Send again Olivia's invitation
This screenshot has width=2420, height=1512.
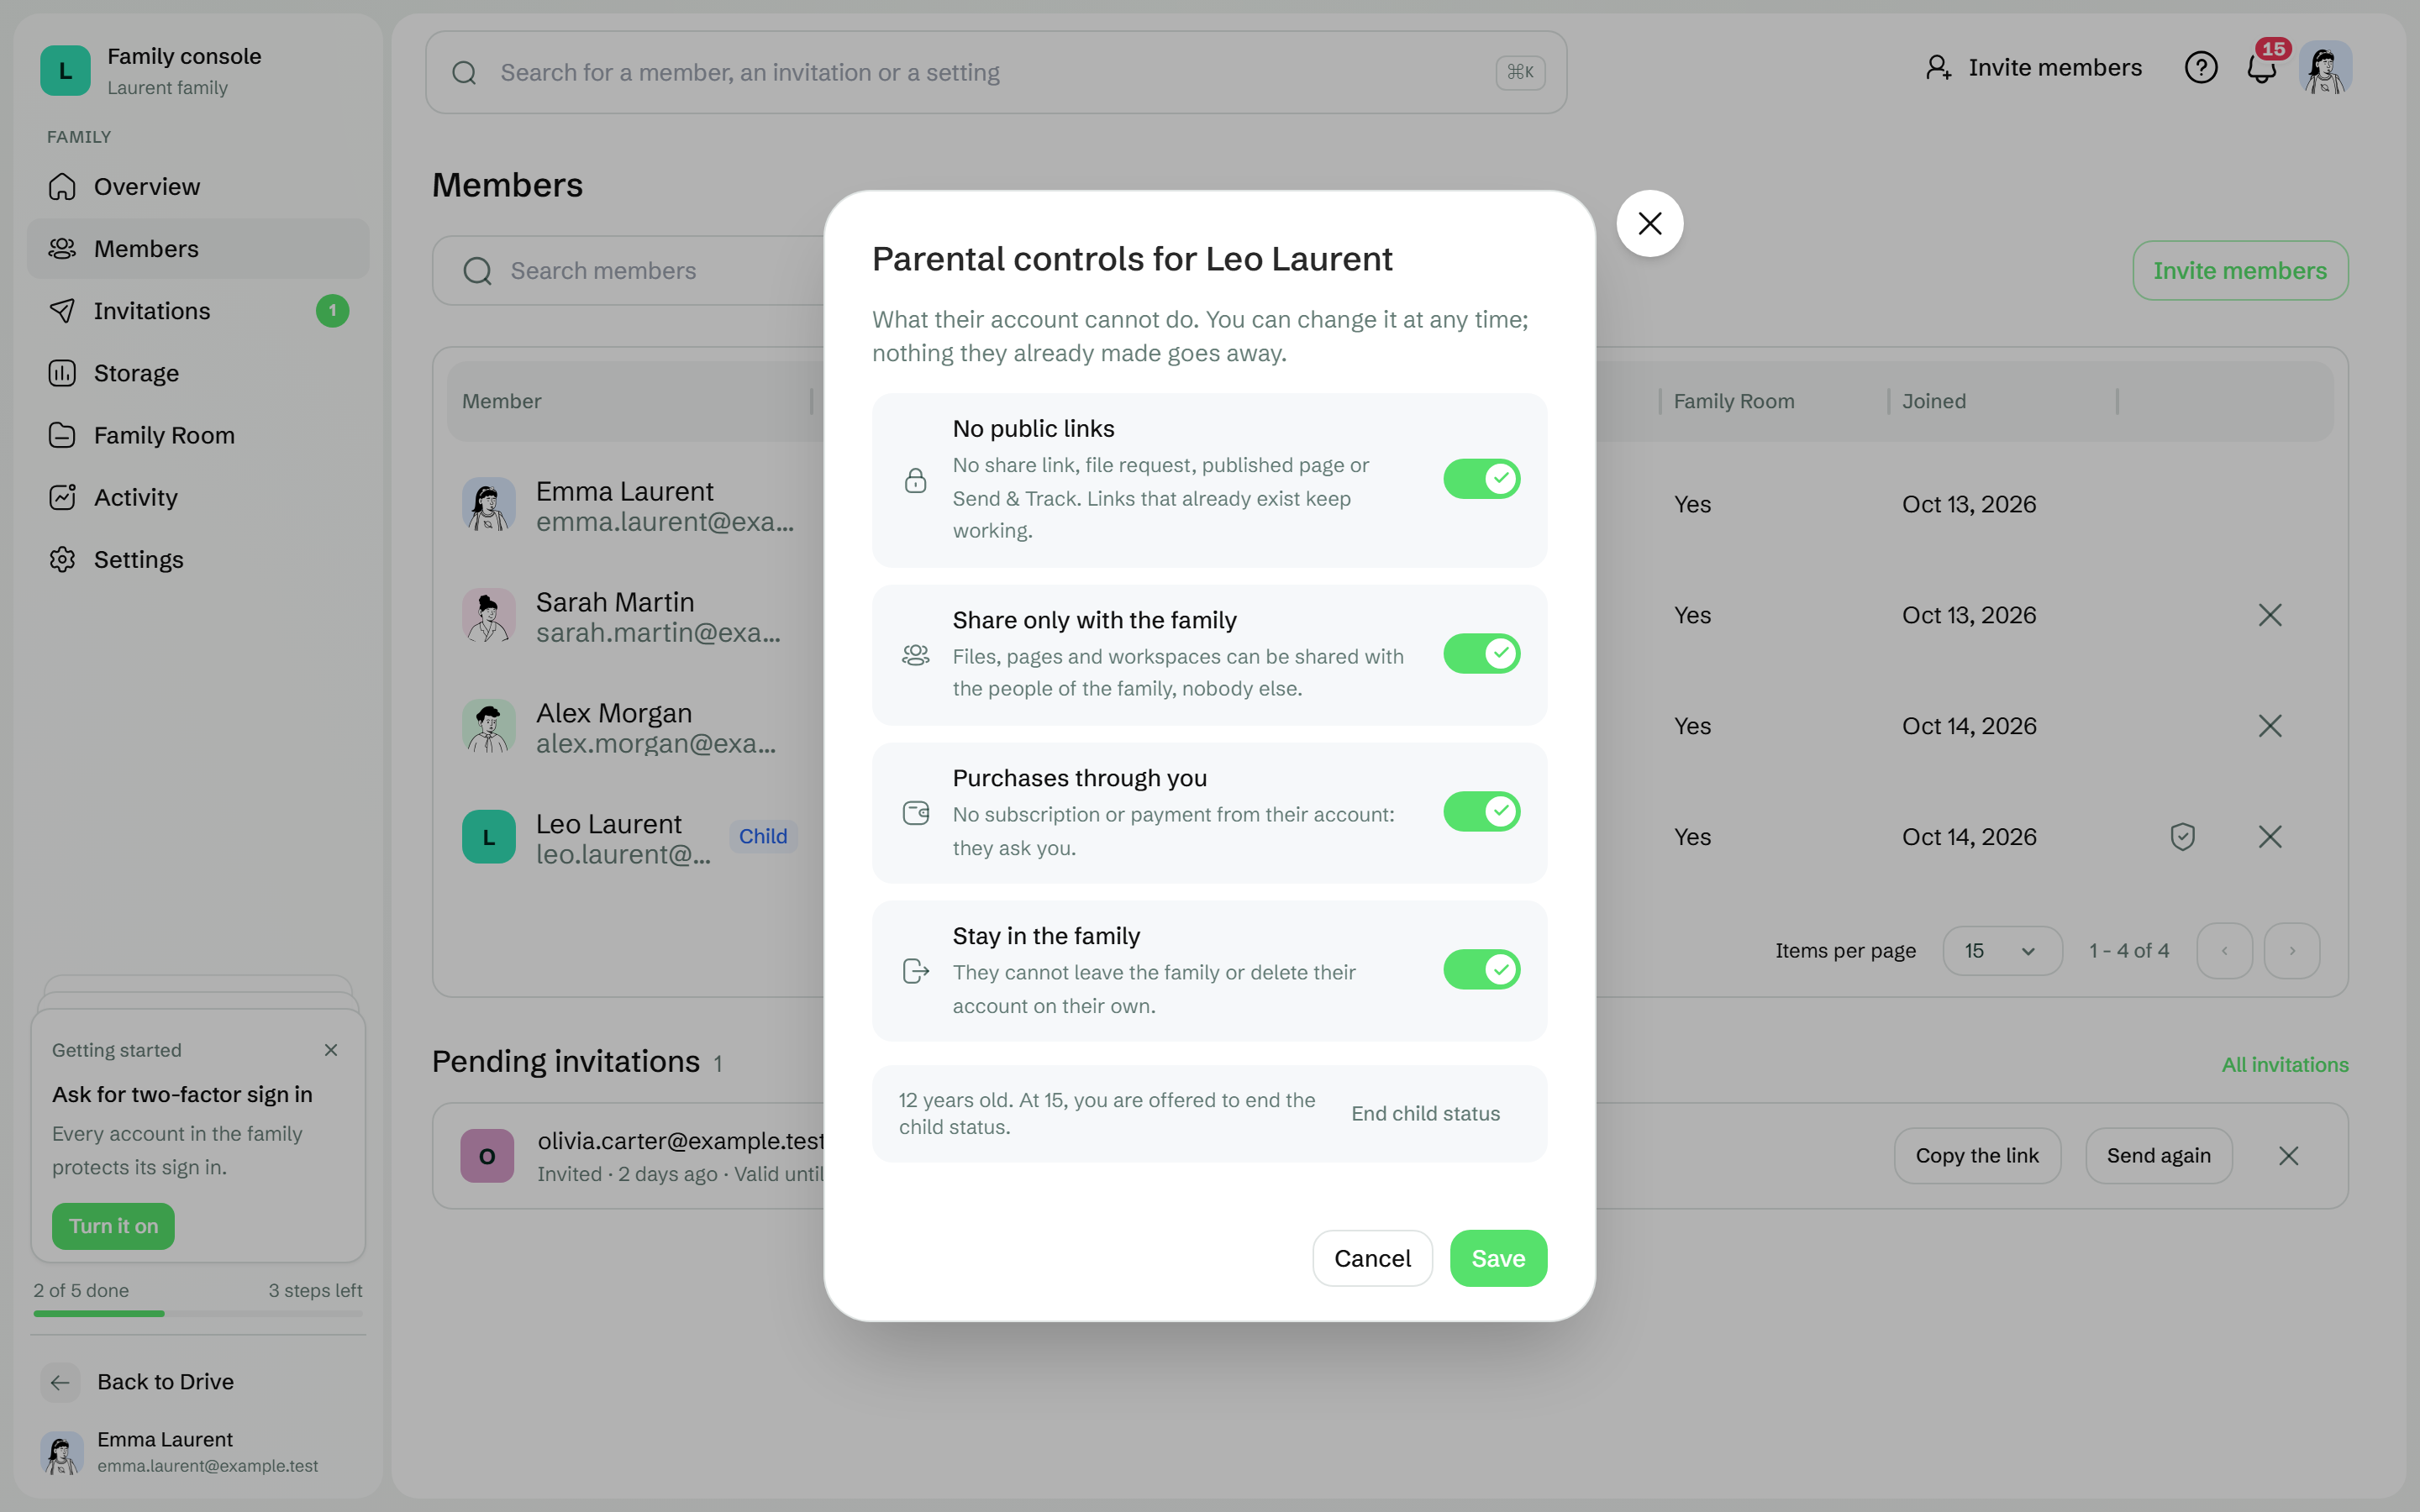click(2158, 1156)
